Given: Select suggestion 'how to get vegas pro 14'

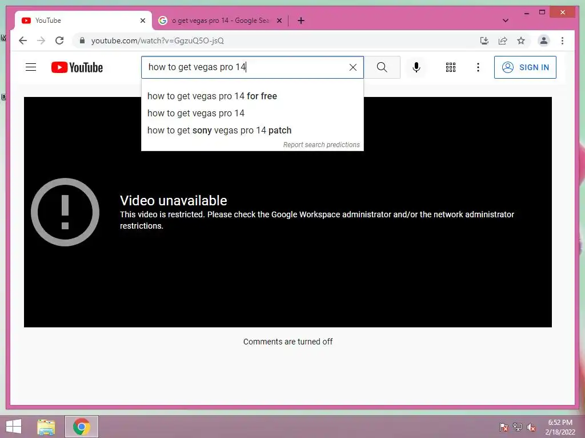Looking at the screenshot, I should (252, 113).
